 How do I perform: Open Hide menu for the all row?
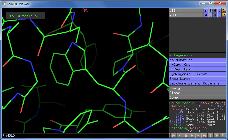pyautogui.click(x=215, y=11)
